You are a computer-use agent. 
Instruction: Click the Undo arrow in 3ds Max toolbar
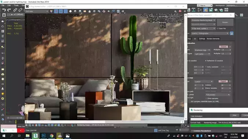4,10
